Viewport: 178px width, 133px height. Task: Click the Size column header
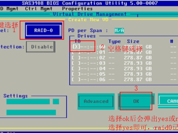click(x=133, y=41)
